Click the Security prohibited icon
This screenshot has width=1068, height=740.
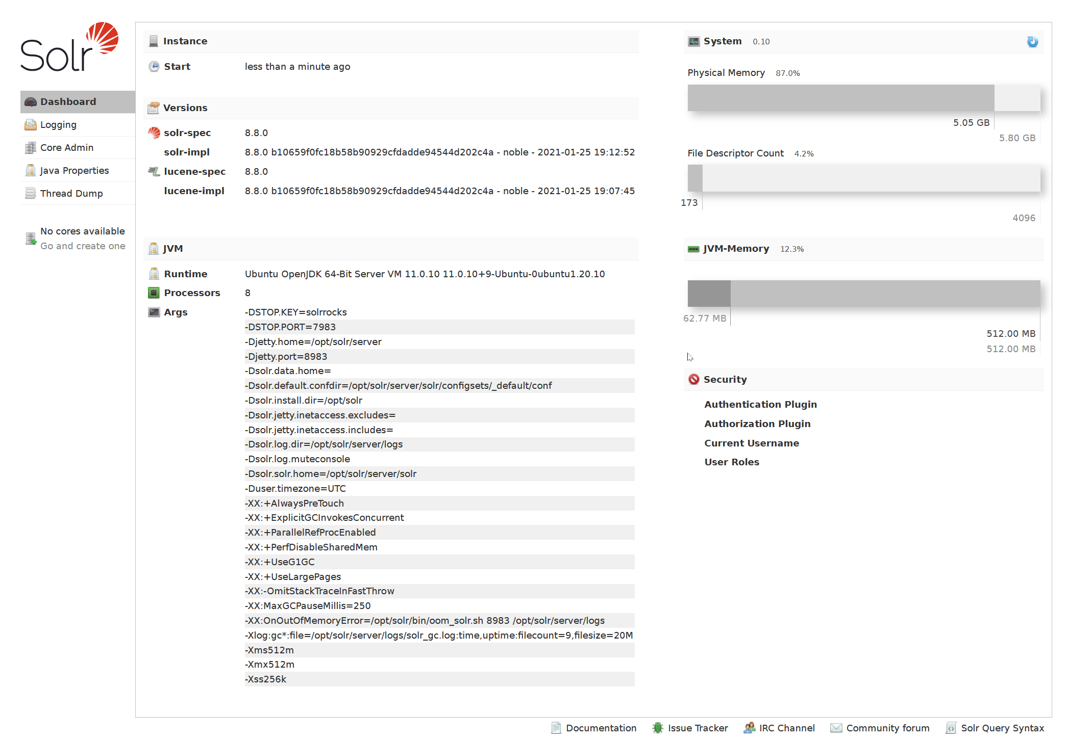coord(693,380)
